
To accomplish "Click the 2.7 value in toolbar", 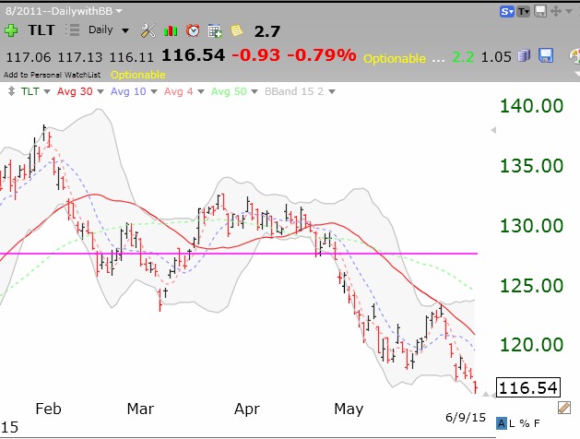I will pyautogui.click(x=267, y=31).
